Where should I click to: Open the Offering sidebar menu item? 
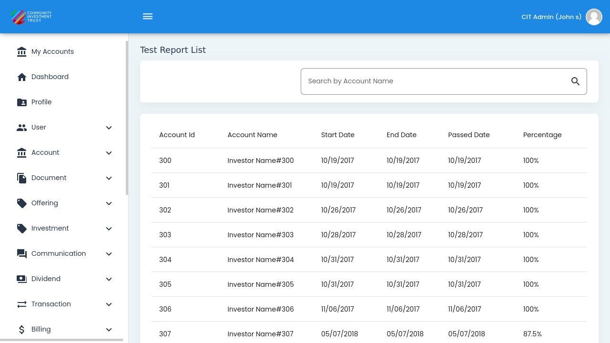[x=45, y=203]
